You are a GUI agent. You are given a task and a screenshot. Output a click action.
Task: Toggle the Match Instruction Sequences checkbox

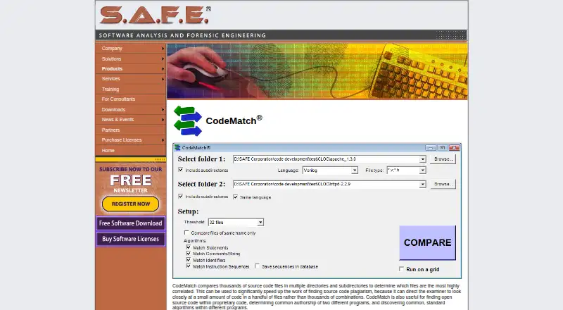[x=189, y=266]
